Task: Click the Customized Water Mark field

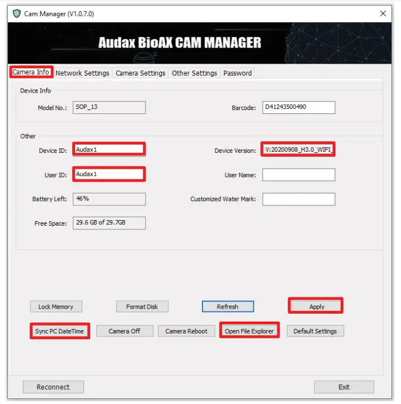Action: [299, 199]
